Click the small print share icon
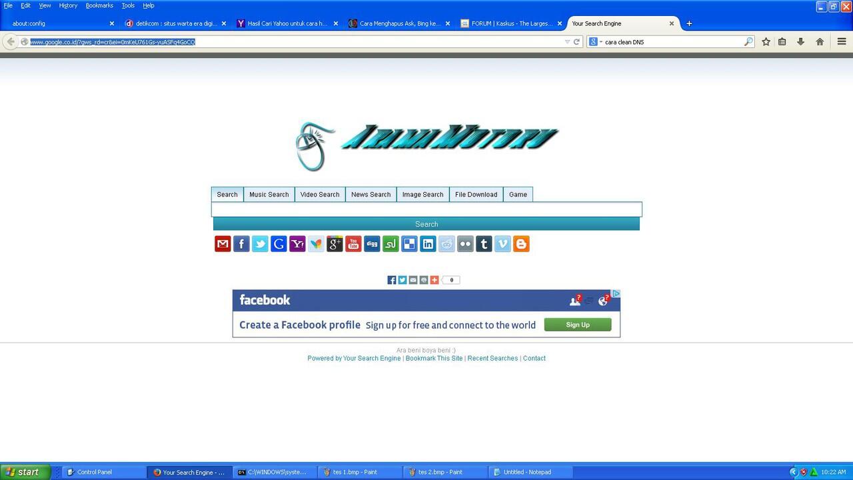This screenshot has width=853, height=480. click(x=424, y=280)
